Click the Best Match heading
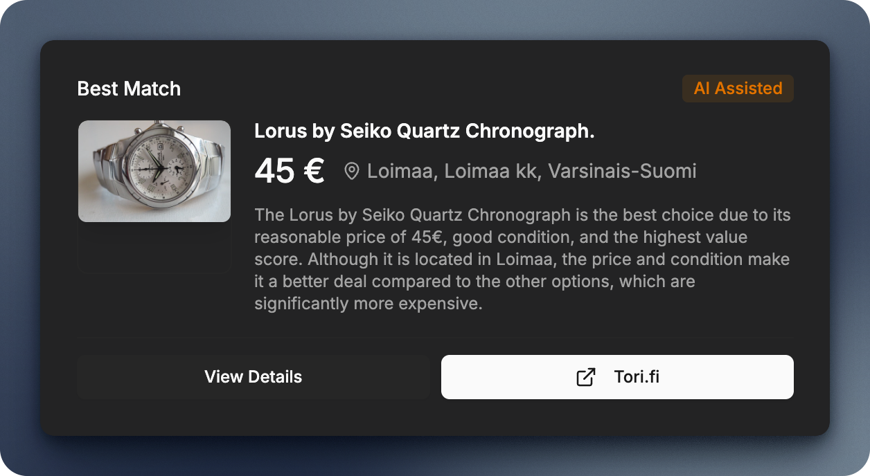870x476 pixels. coord(129,89)
